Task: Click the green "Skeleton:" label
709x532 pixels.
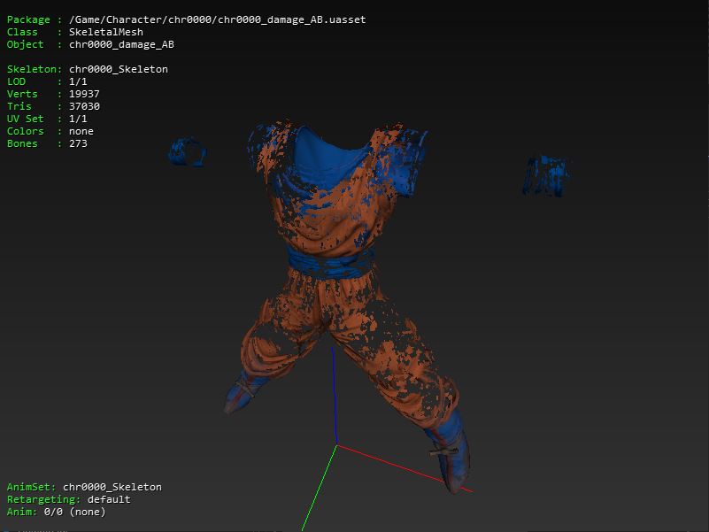Action: [35, 69]
